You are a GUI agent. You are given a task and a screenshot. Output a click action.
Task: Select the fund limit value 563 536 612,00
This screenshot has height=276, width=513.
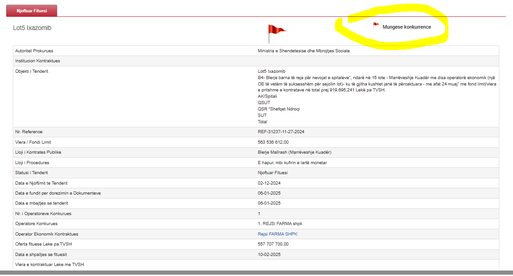click(273, 142)
